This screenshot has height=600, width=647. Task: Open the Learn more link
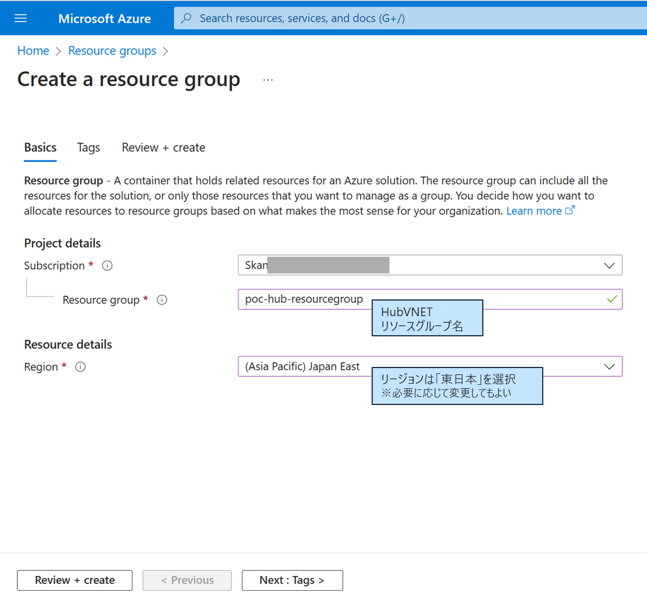[x=534, y=211]
